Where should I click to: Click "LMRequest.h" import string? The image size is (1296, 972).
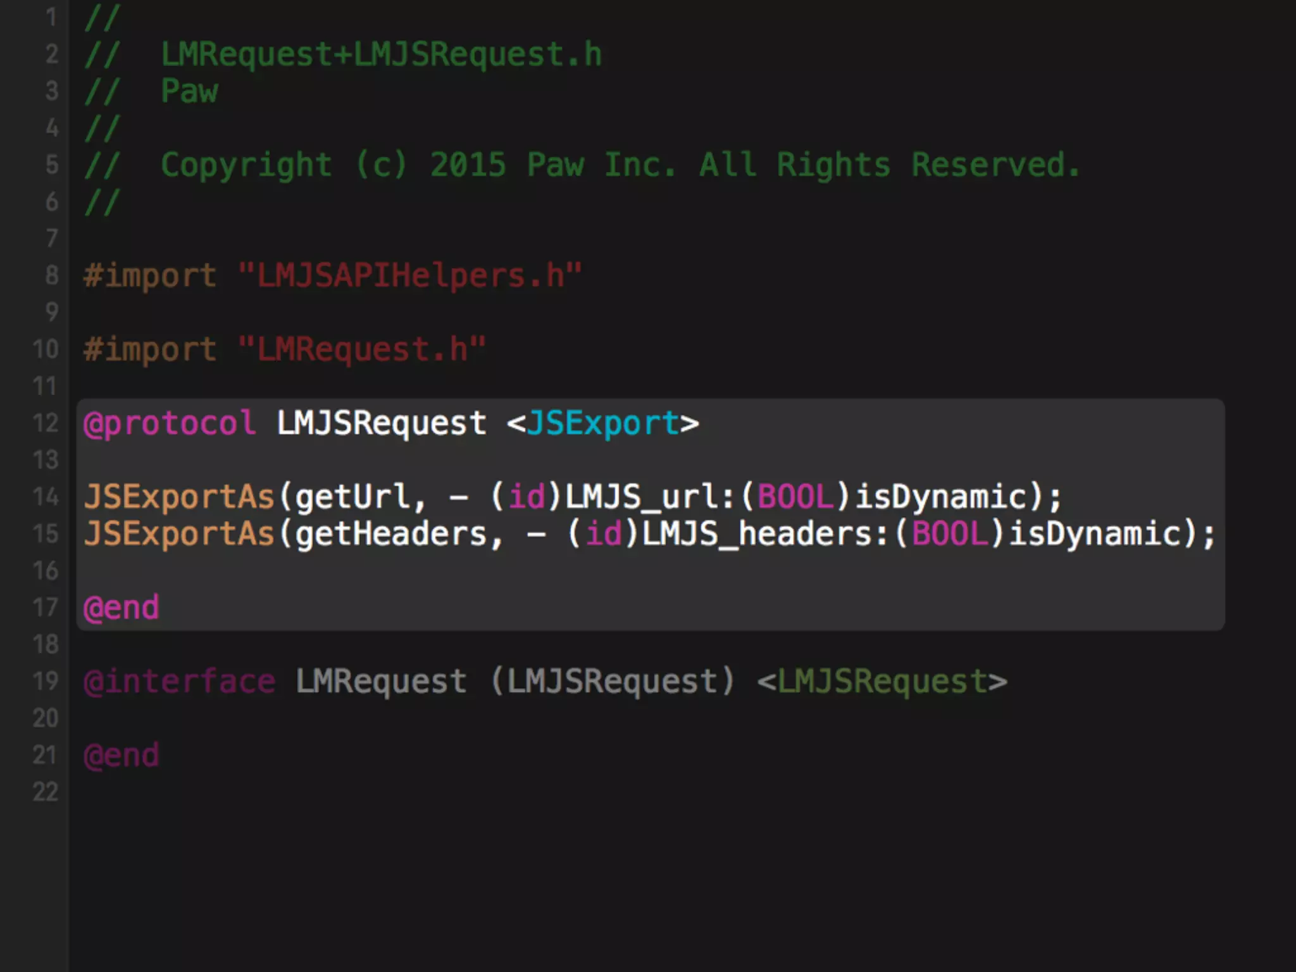pyautogui.click(x=361, y=349)
